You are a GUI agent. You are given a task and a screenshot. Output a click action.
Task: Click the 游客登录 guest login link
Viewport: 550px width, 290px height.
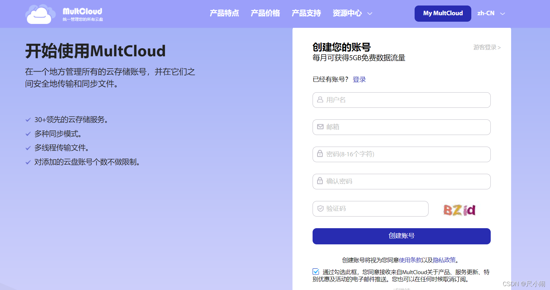click(x=487, y=48)
